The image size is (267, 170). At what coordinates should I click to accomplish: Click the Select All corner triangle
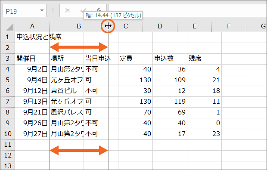(9, 27)
